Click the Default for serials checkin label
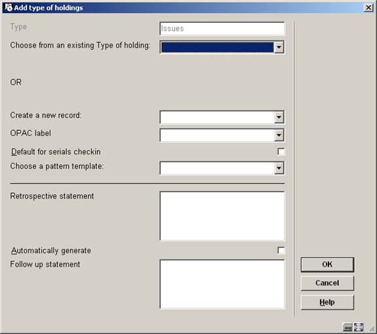This screenshot has width=377, height=334. (56, 152)
